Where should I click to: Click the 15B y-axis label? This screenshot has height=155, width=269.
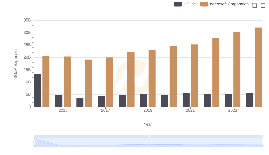point(27,70)
